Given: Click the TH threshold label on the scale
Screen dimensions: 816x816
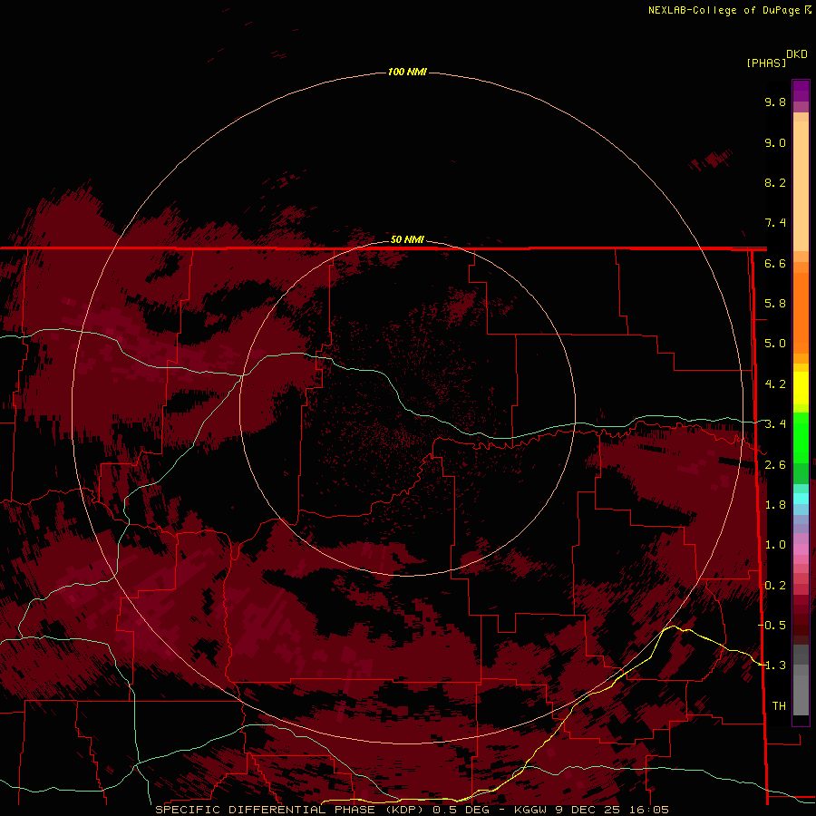Looking at the screenshot, I should [779, 706].
